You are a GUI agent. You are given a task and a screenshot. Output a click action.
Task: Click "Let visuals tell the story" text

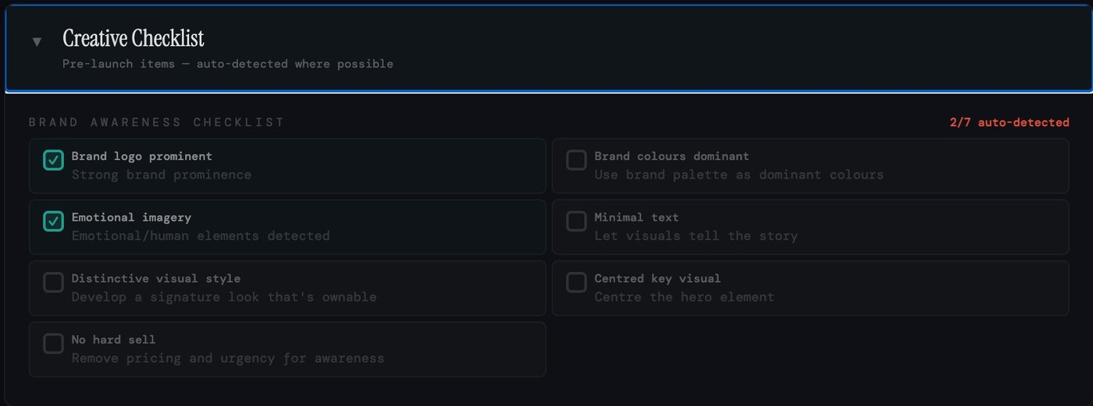click(x=696, y=235)
